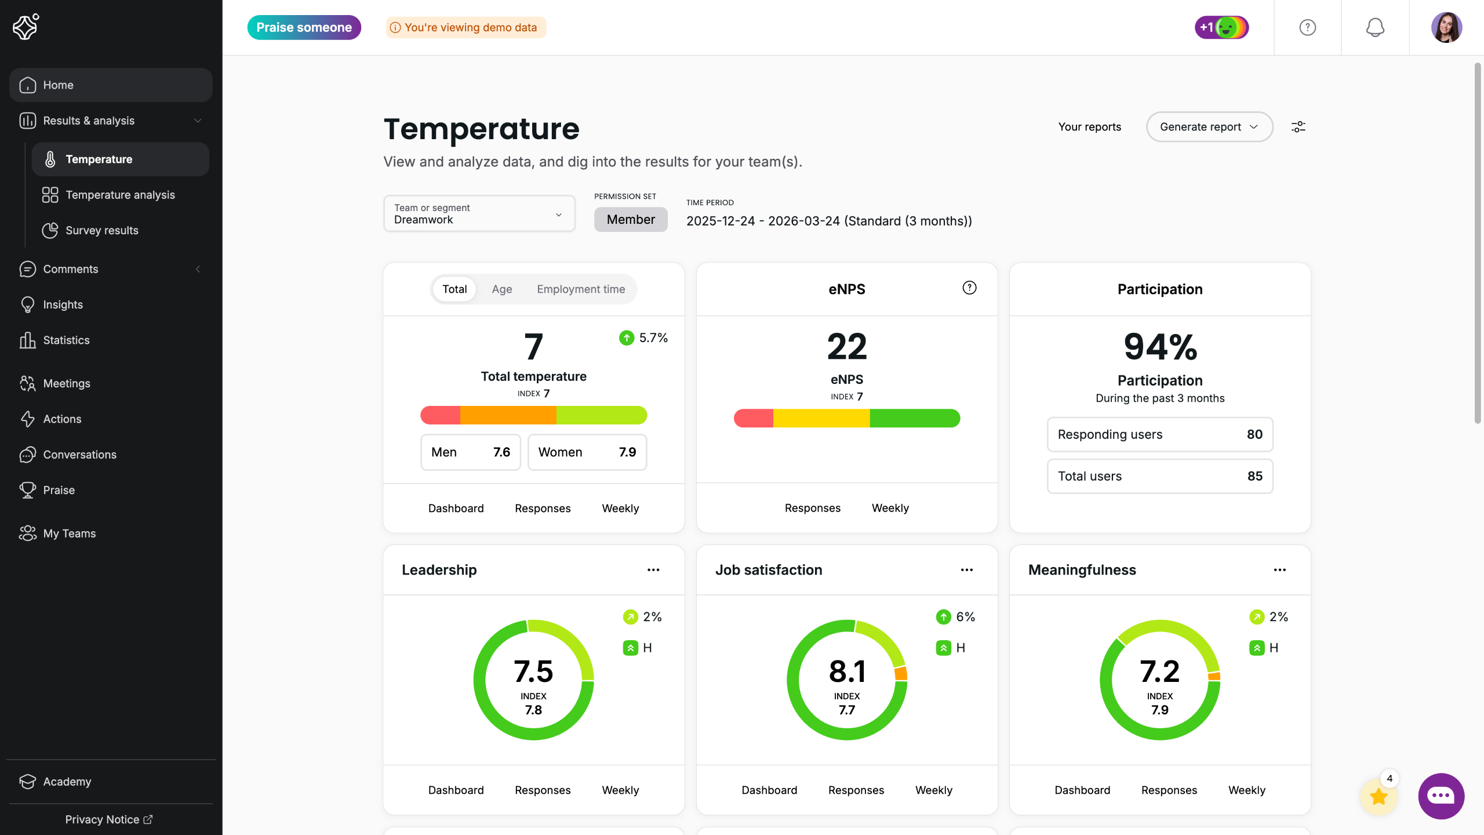The width and height of the screenshot is (1484, 835).
Task: Open the Meaningfulness card three-dot menu
Action: (1279, 570)
